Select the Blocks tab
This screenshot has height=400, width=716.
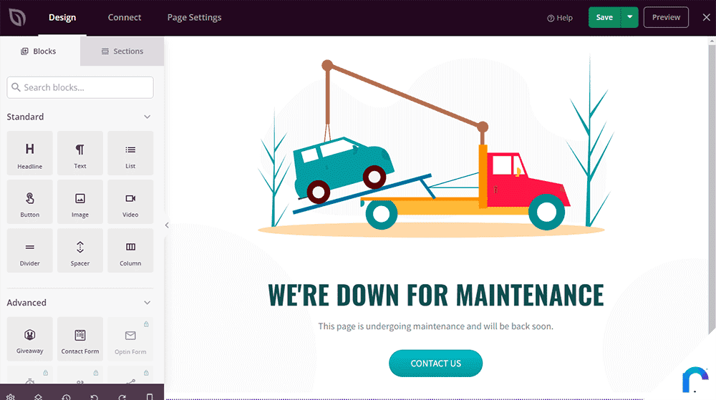pos(39,51)
